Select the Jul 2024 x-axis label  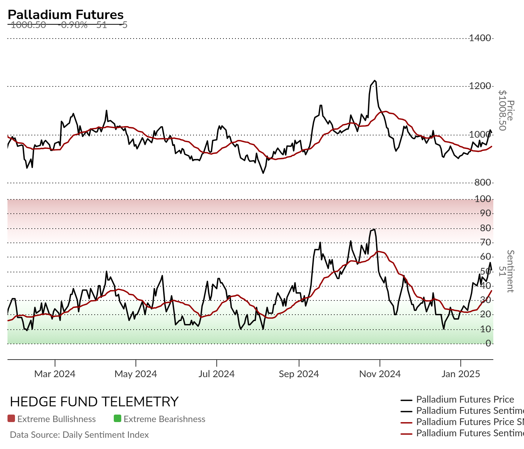point(216,374)
